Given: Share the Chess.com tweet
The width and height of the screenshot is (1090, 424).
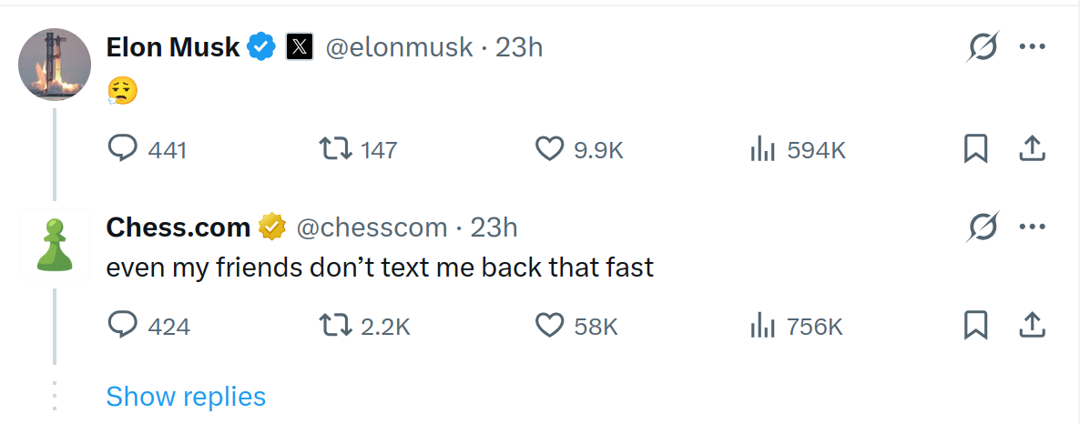Looking at the screenshot, I should pyautogui.click(x=1033, y=326).
